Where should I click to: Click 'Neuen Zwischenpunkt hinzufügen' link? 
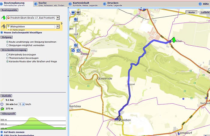click(23, 32)
